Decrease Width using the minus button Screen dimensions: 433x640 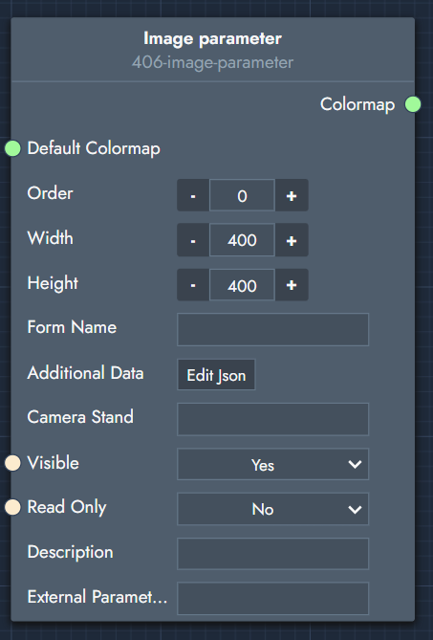click(x=193, y=240)
